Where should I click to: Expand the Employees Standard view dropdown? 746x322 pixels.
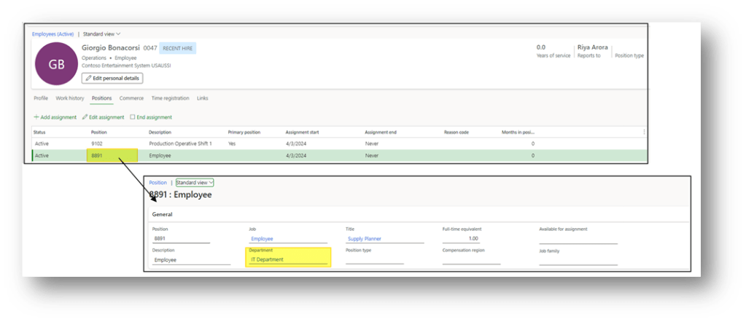coord(101,34)
